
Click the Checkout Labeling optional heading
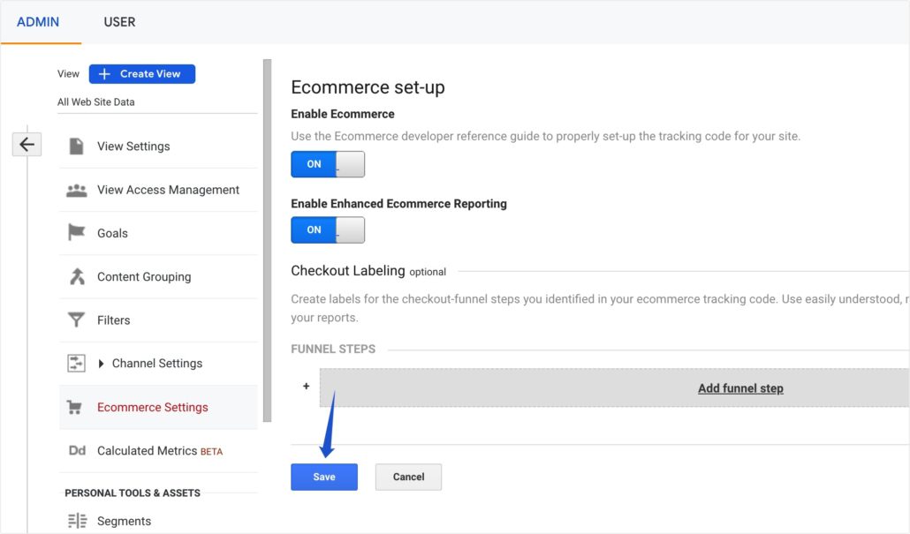click(368, 271)
